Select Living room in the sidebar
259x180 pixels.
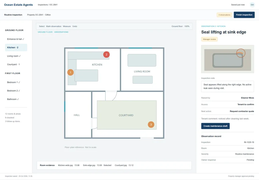click(x=16, y=56)
